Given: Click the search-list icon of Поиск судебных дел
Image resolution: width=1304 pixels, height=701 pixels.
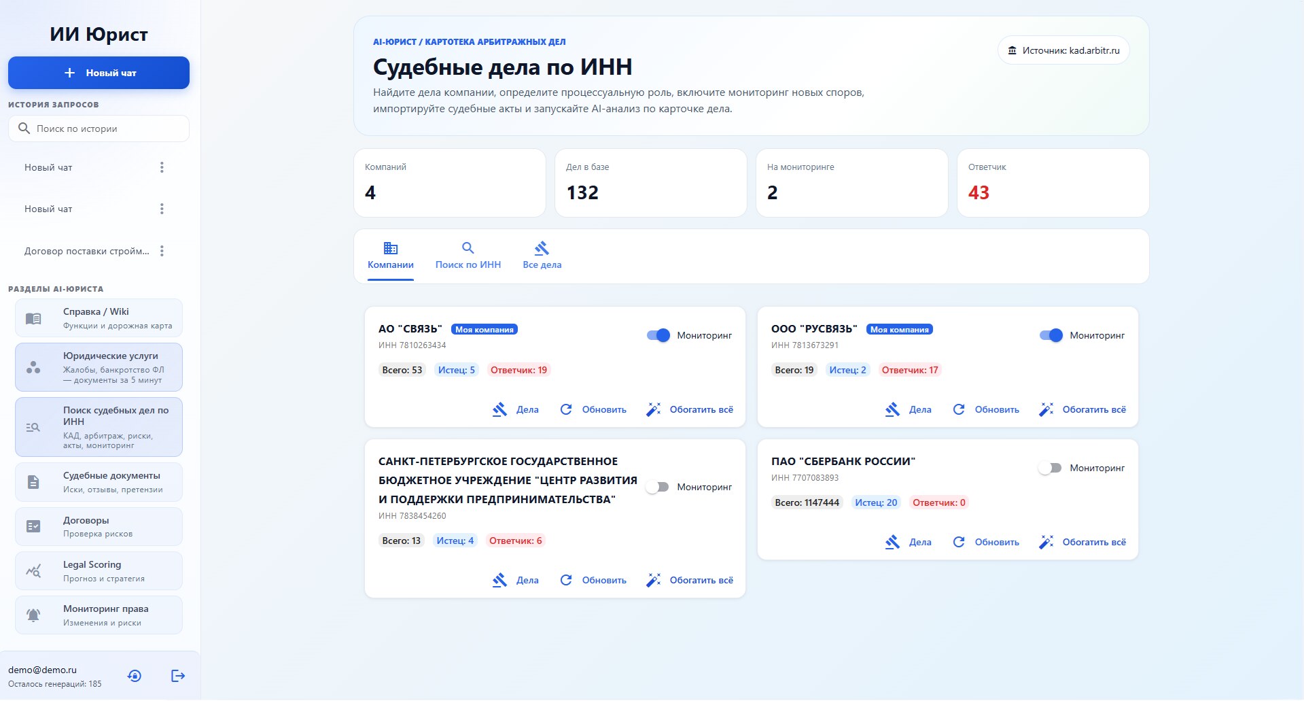Looking at the screenshot, I should pos(33,427).
